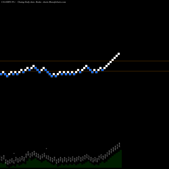Click the tallest green bar at chart's right end
169x169 pixels.
click(121, 159)
